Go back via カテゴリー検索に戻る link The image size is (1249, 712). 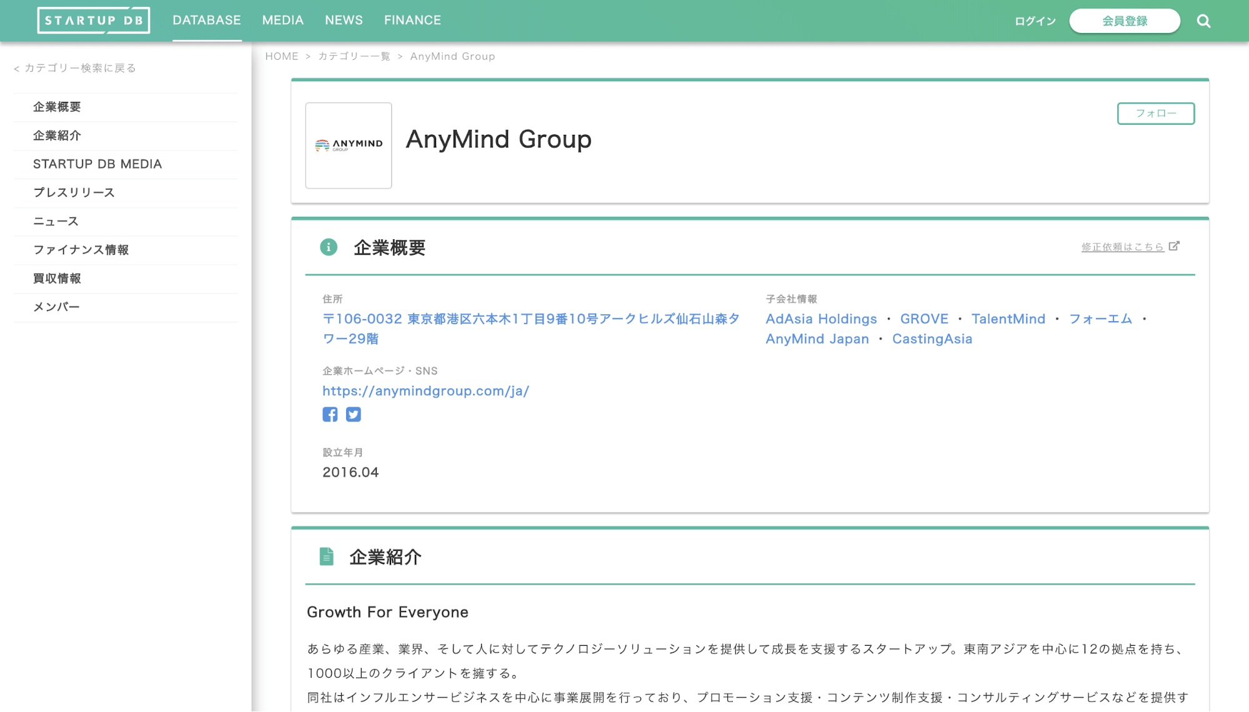pos(75,68)
